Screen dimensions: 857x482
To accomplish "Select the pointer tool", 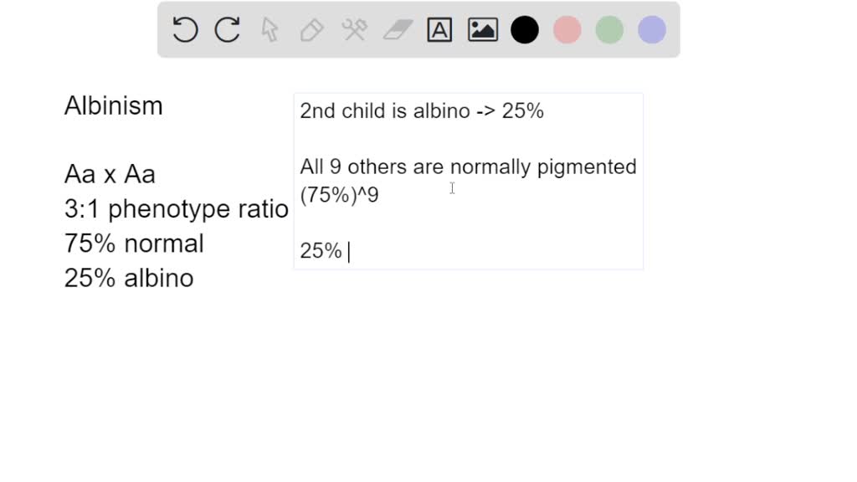I will 269,29.
